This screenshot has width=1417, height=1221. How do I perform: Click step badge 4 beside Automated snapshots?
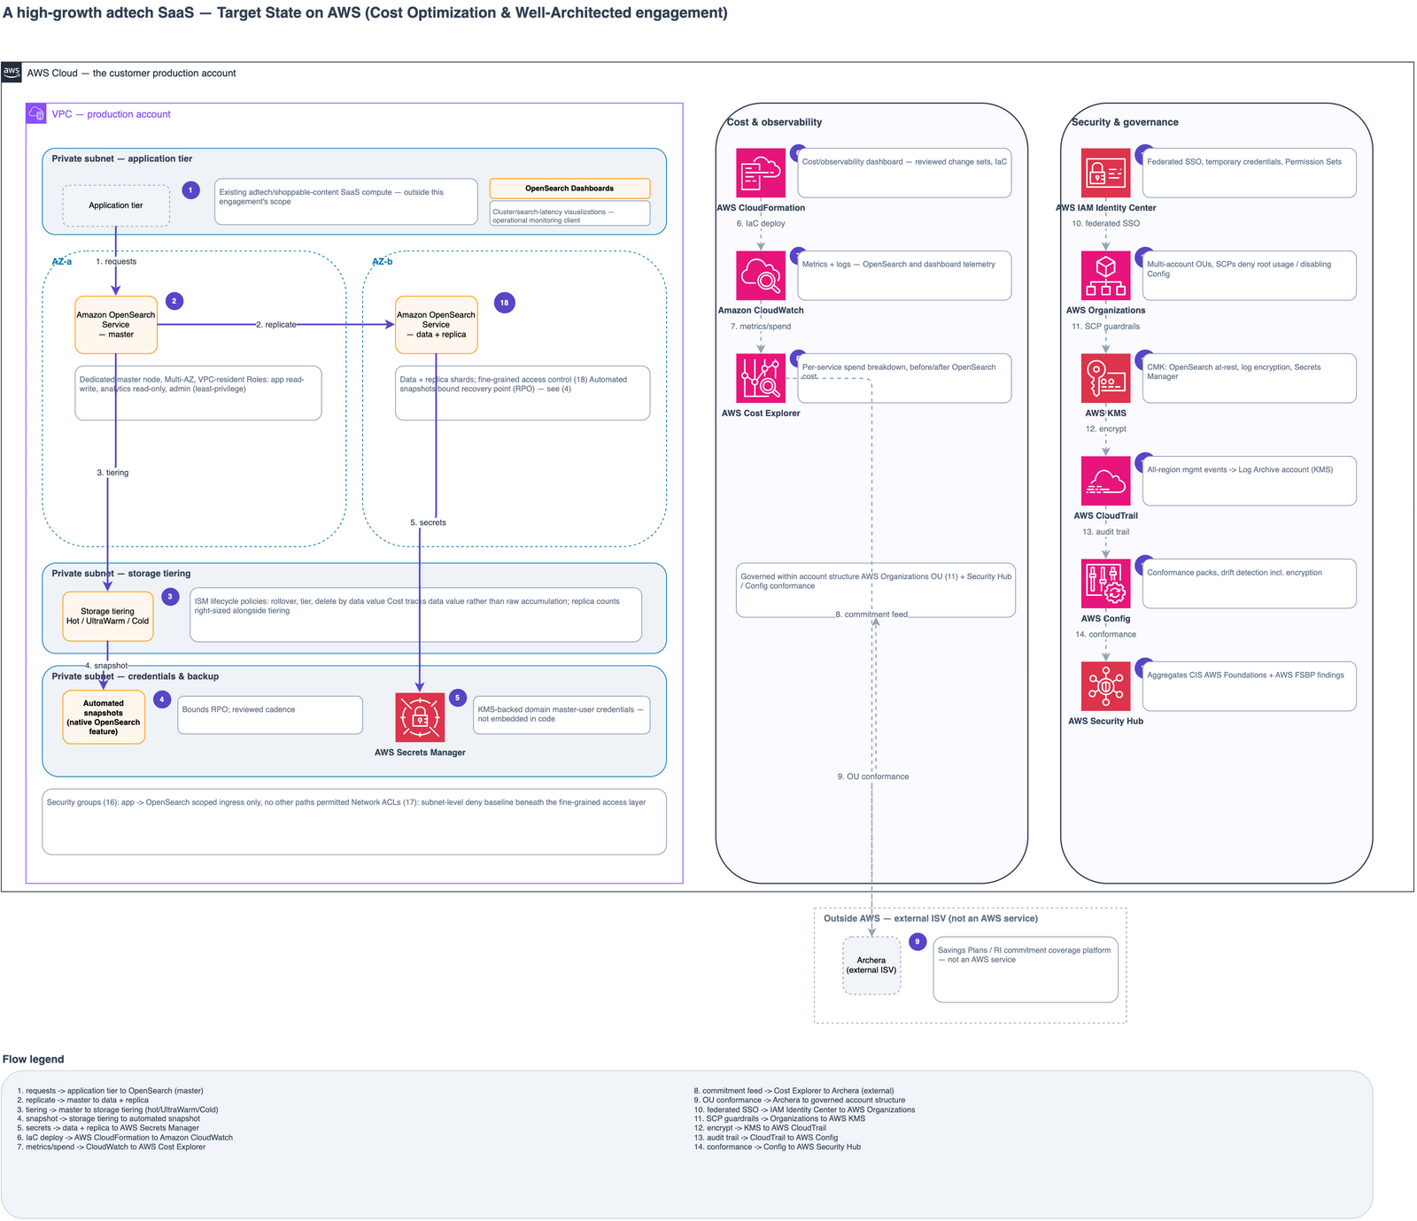click(161, 699)
